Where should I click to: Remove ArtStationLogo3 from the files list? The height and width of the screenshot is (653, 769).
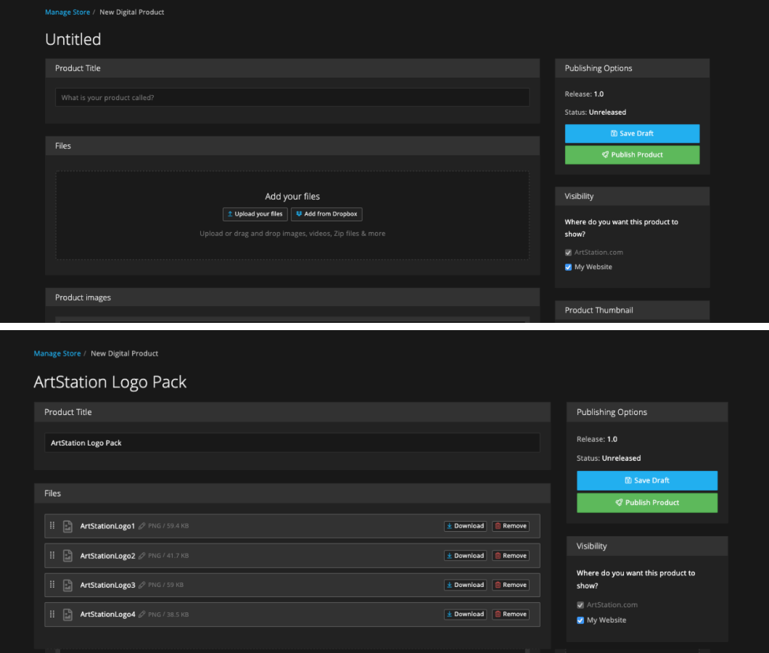click(511, 585)
